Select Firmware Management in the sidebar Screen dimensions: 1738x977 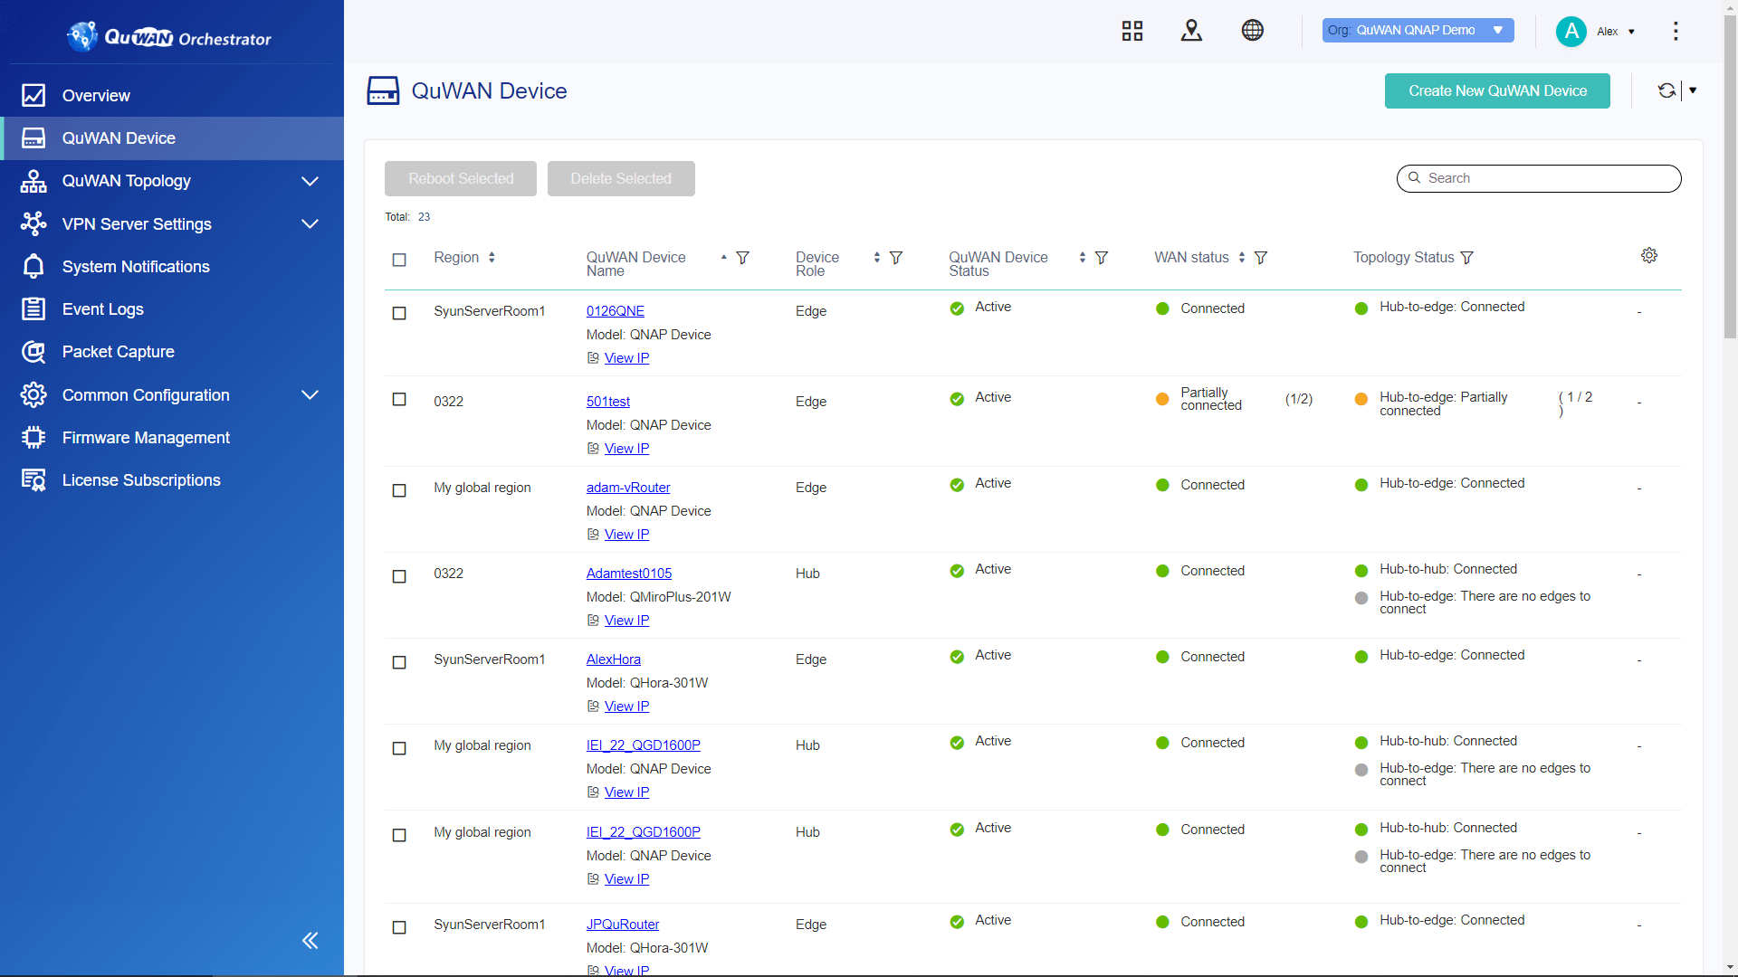click(146, 437)
